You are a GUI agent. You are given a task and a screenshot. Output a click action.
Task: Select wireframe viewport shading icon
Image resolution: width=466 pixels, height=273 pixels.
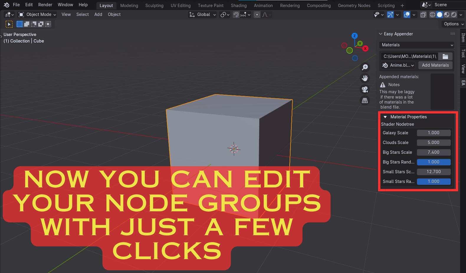432,15
